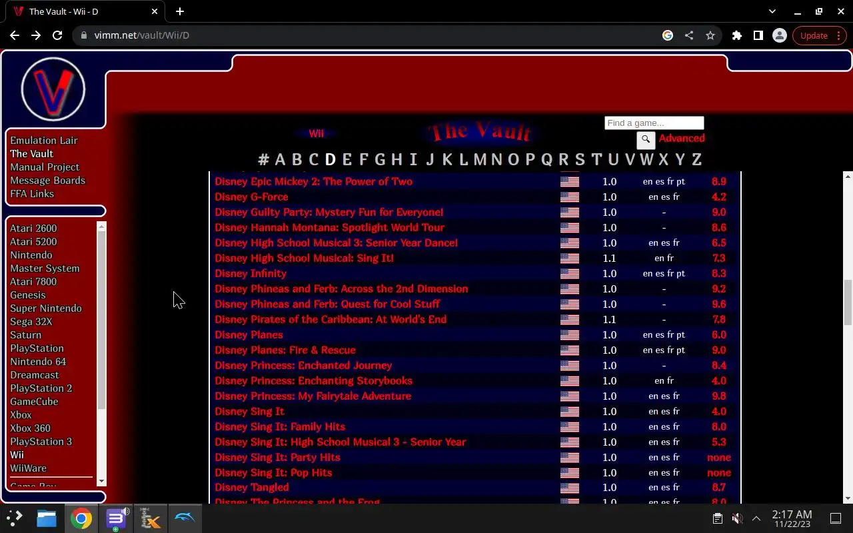Click the USA flag beside Disney Planes
This screenshot has width=853, height=533.
pos(570,335)
